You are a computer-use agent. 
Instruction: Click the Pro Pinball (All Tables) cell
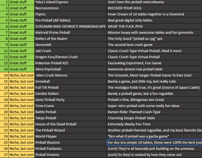click(x=71, y=20)
